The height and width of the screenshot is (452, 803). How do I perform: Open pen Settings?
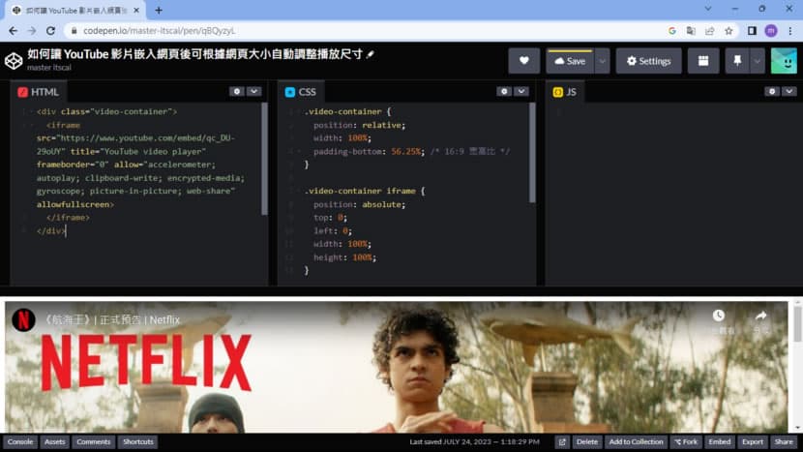pyautogui.click(x=648, y=61)
